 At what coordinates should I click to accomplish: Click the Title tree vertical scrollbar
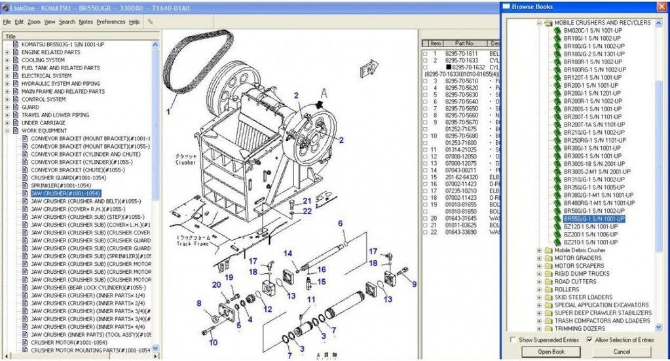(x=155, y=197)
